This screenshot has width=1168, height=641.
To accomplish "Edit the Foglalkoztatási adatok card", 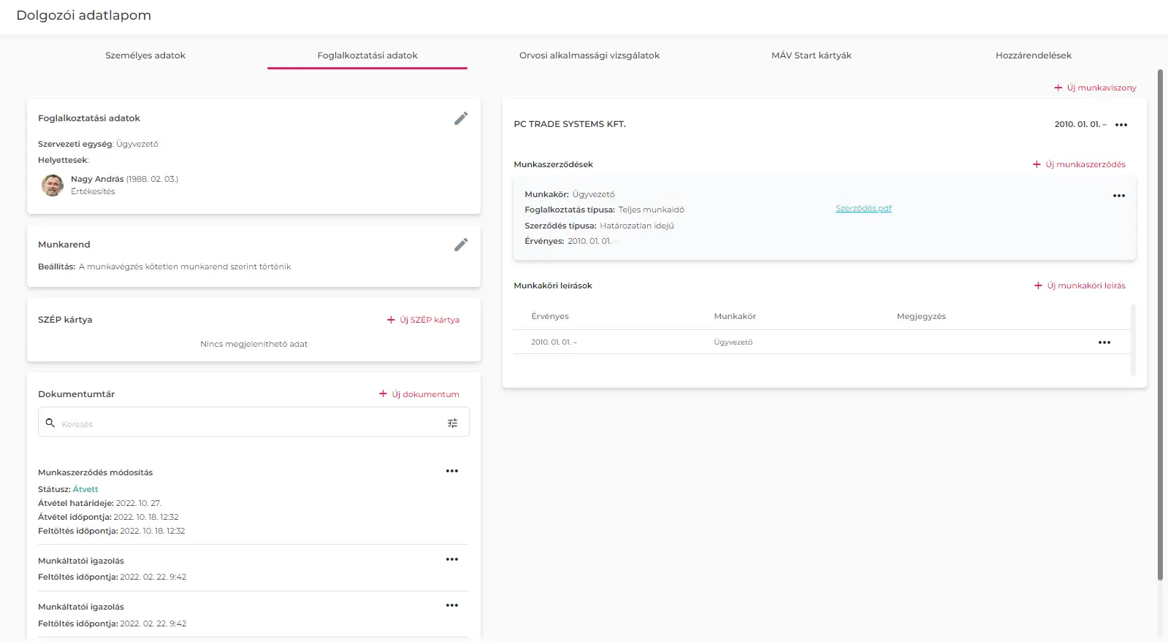I will 461,118.
